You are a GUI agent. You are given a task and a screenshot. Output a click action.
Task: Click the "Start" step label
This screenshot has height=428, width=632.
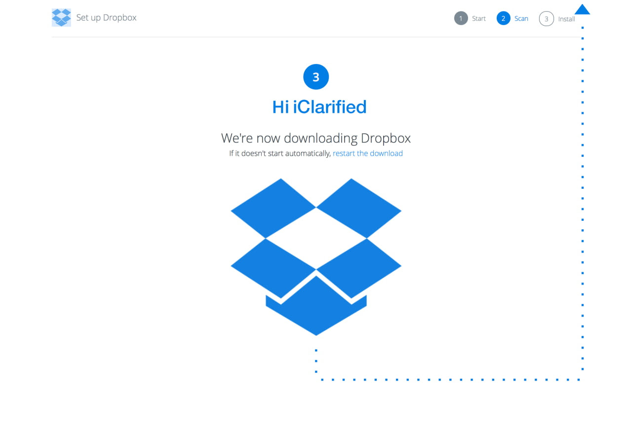pos(479,19)
